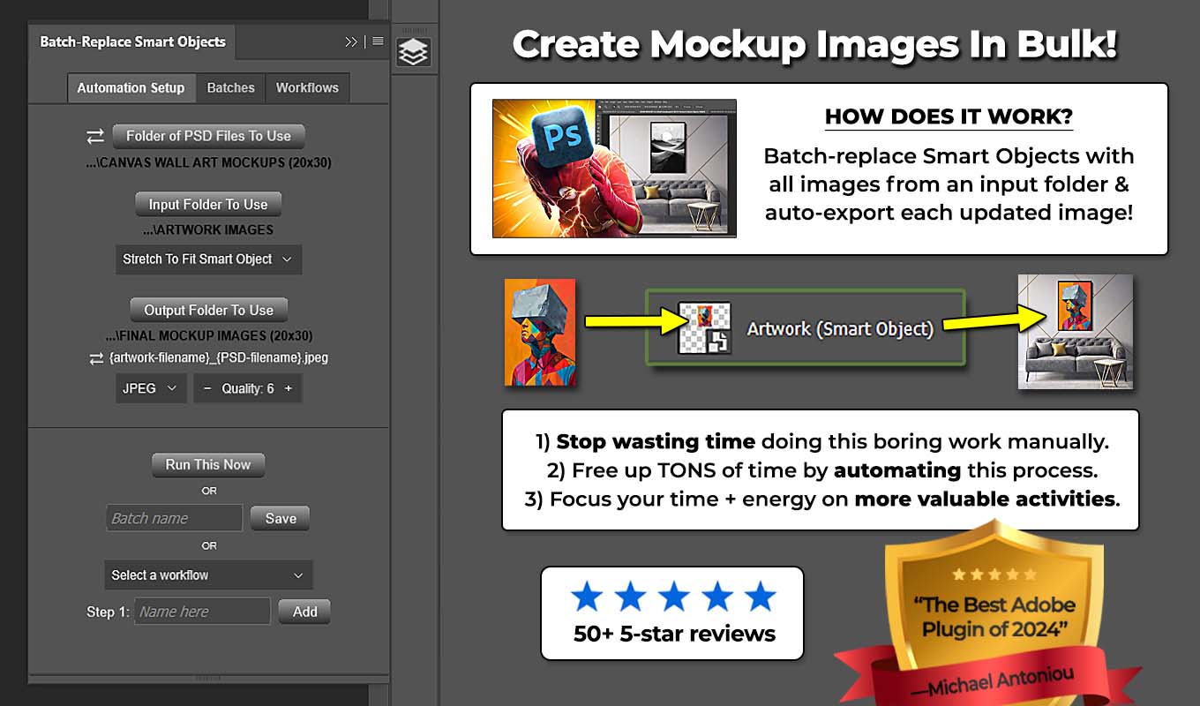Click the Batch name input field

[174, 518]
